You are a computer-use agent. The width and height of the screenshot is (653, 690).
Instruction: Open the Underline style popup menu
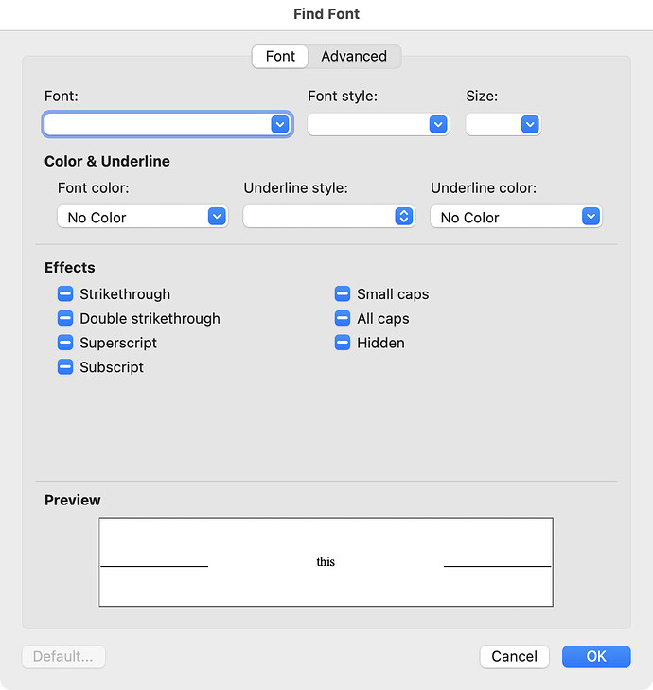[x=328, y=217]
